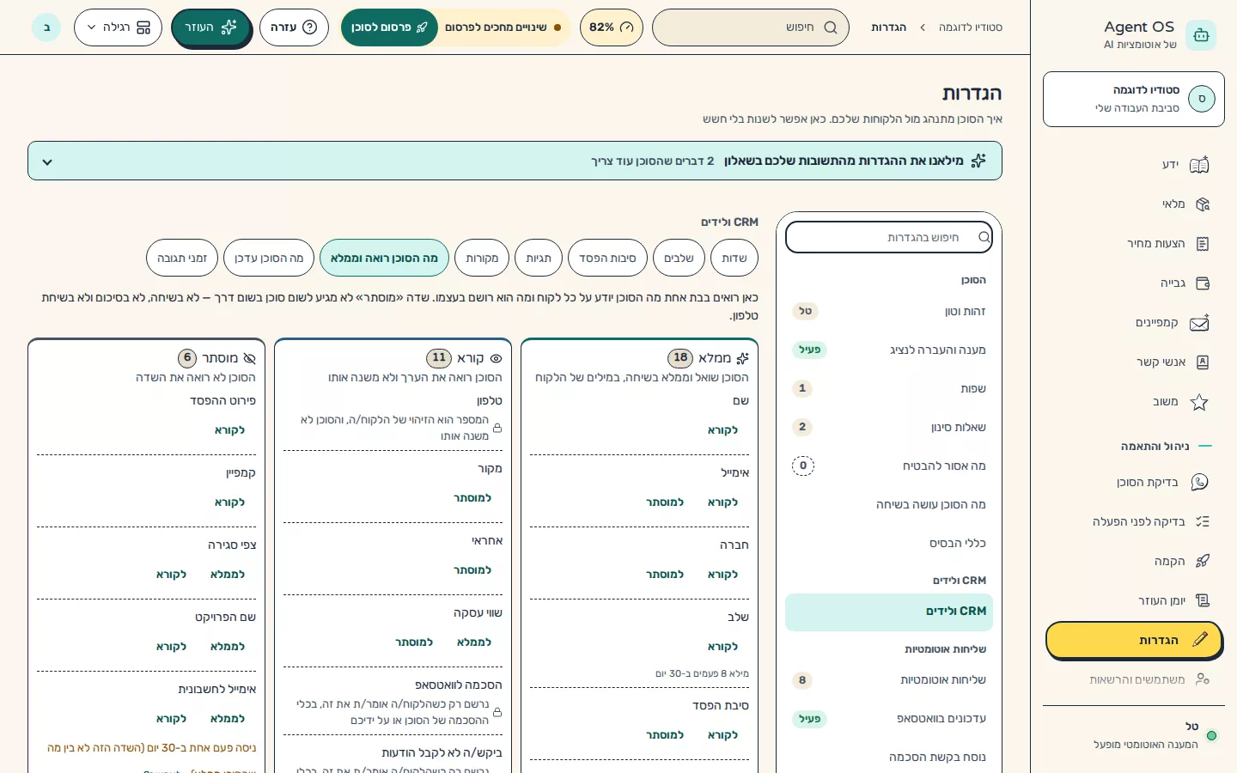Viewport: 1237px width, 773px height.
Task: Select מענה והעברה לנציג in settings list
Action: point(889,350)
